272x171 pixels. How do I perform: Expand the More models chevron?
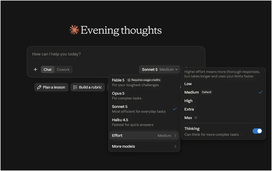click(x=175, y=146)
